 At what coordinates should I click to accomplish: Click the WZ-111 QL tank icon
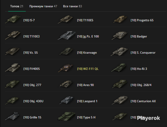pyautogui.click(x=66, y=68)
